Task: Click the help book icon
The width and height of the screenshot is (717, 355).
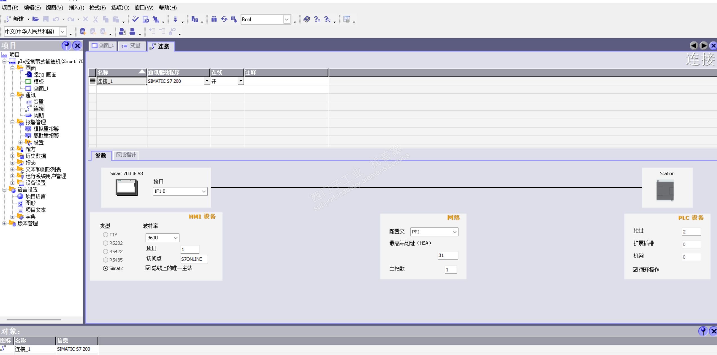Action: click(307, 19)
